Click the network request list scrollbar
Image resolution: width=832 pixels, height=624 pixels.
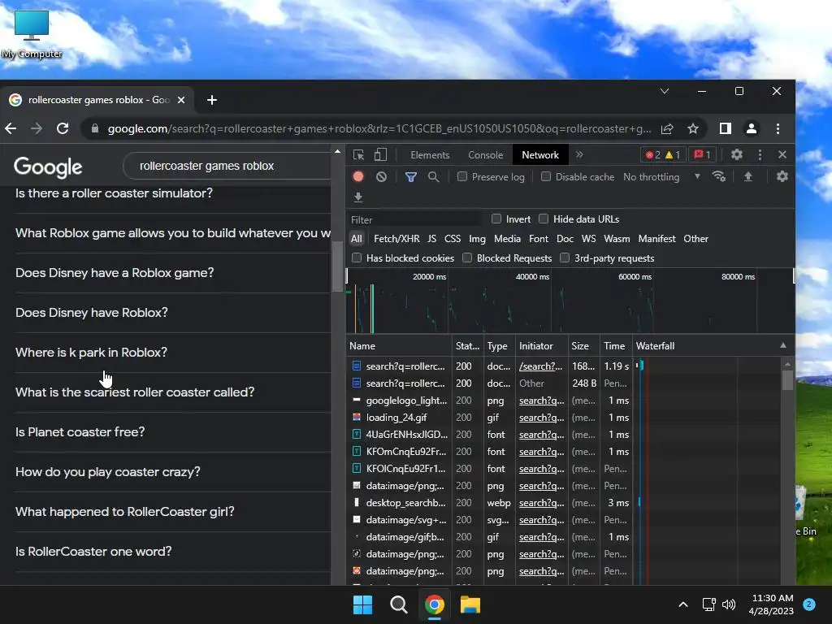[x=787, y=380]
